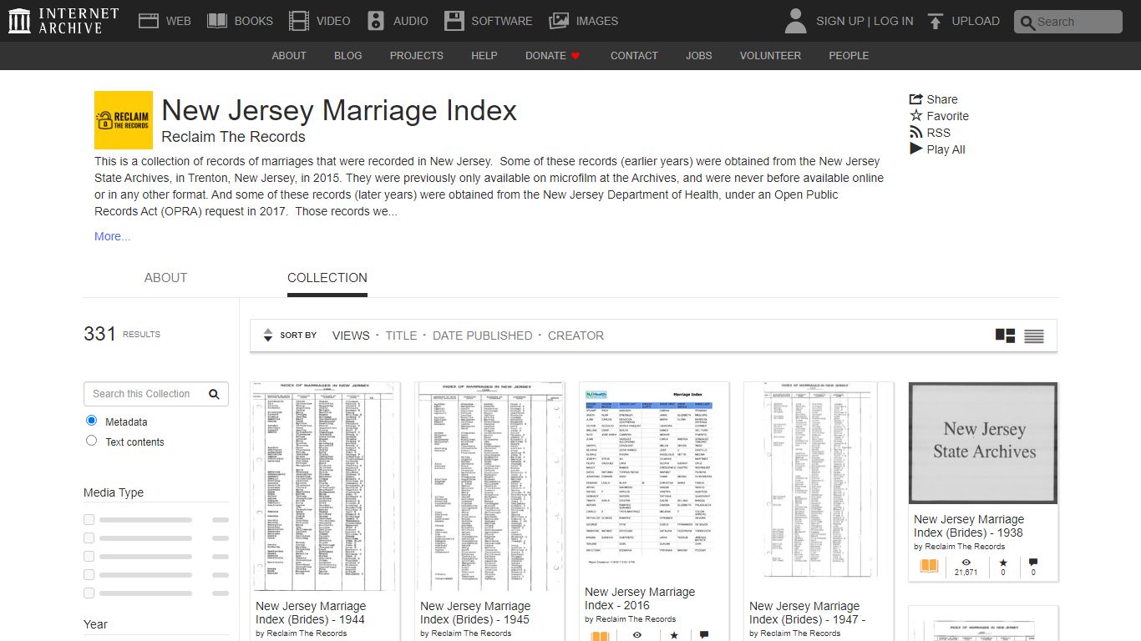Select the Text contents search option
This screenshot has width=1141, height=641.
pyautogui.click(x=91, y=441)
